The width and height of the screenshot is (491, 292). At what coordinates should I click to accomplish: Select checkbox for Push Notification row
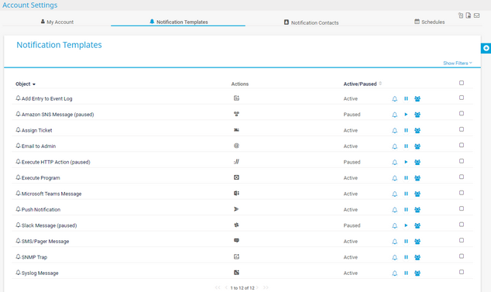tap(462, 208)
